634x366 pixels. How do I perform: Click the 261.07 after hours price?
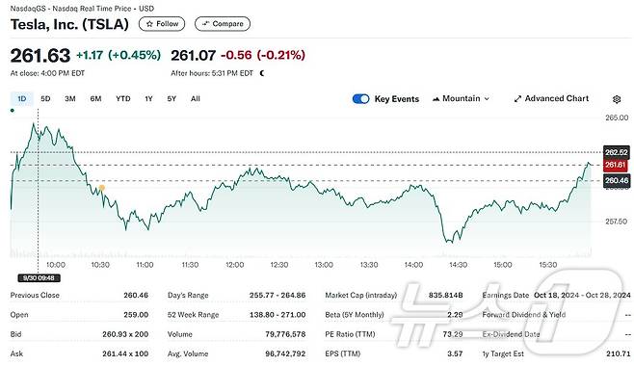[194, 55]
